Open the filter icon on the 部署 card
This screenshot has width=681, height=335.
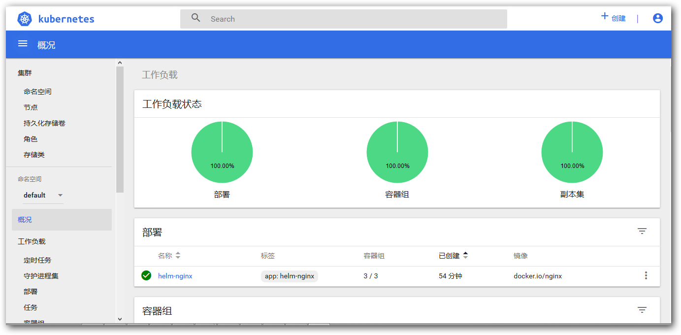pyautogui.click(x=642, y=231)
